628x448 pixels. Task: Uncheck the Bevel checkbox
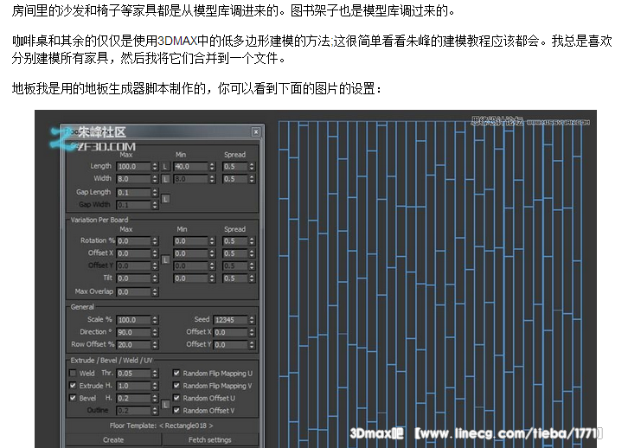(73, 398)
